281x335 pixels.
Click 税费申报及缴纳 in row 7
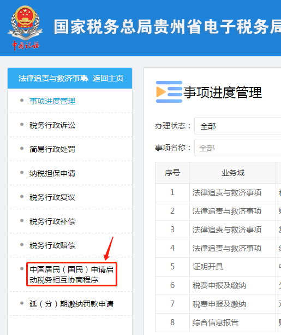219,304
